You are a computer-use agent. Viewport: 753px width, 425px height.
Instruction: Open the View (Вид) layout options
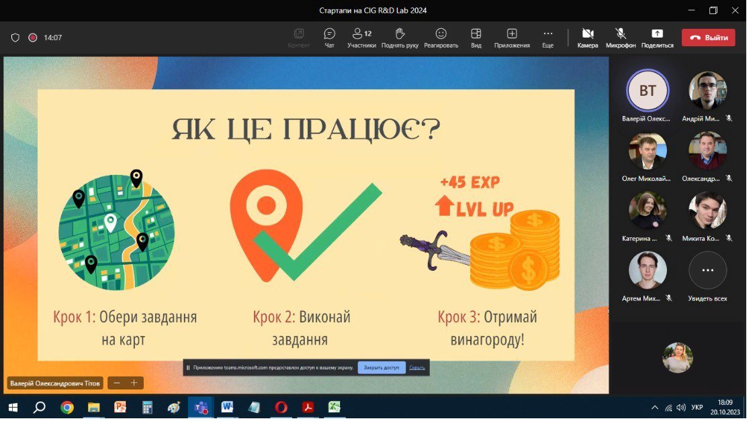476,38
